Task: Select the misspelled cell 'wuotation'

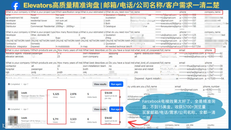Action: point(111,18)
